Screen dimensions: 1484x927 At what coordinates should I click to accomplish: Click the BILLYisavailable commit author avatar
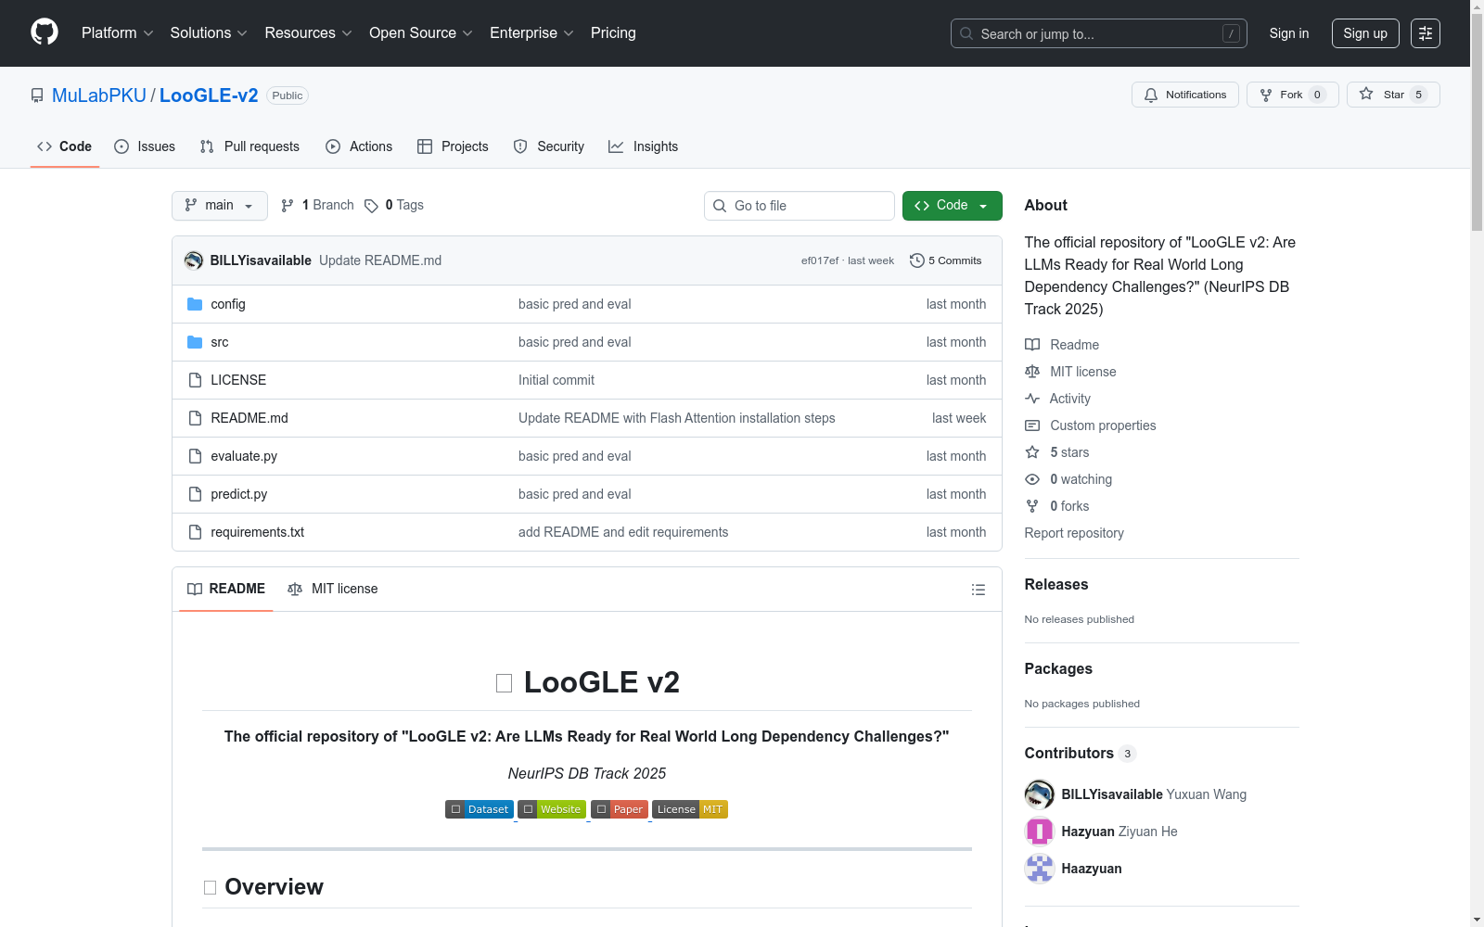point(194,260)
